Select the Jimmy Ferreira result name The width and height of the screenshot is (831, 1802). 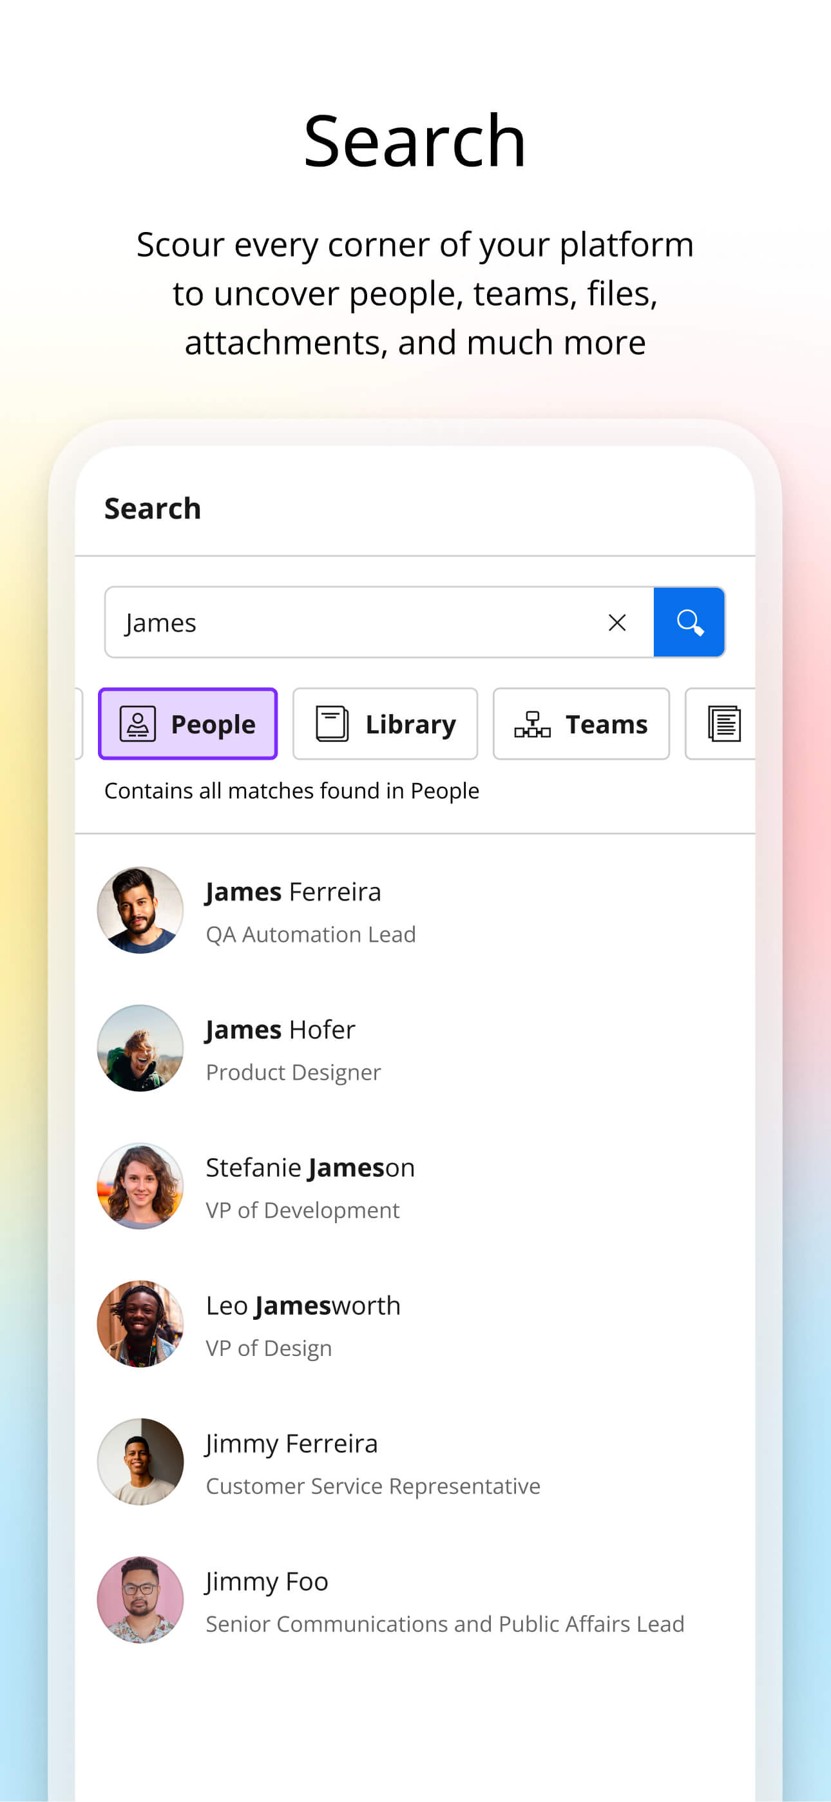[292, 1444]
